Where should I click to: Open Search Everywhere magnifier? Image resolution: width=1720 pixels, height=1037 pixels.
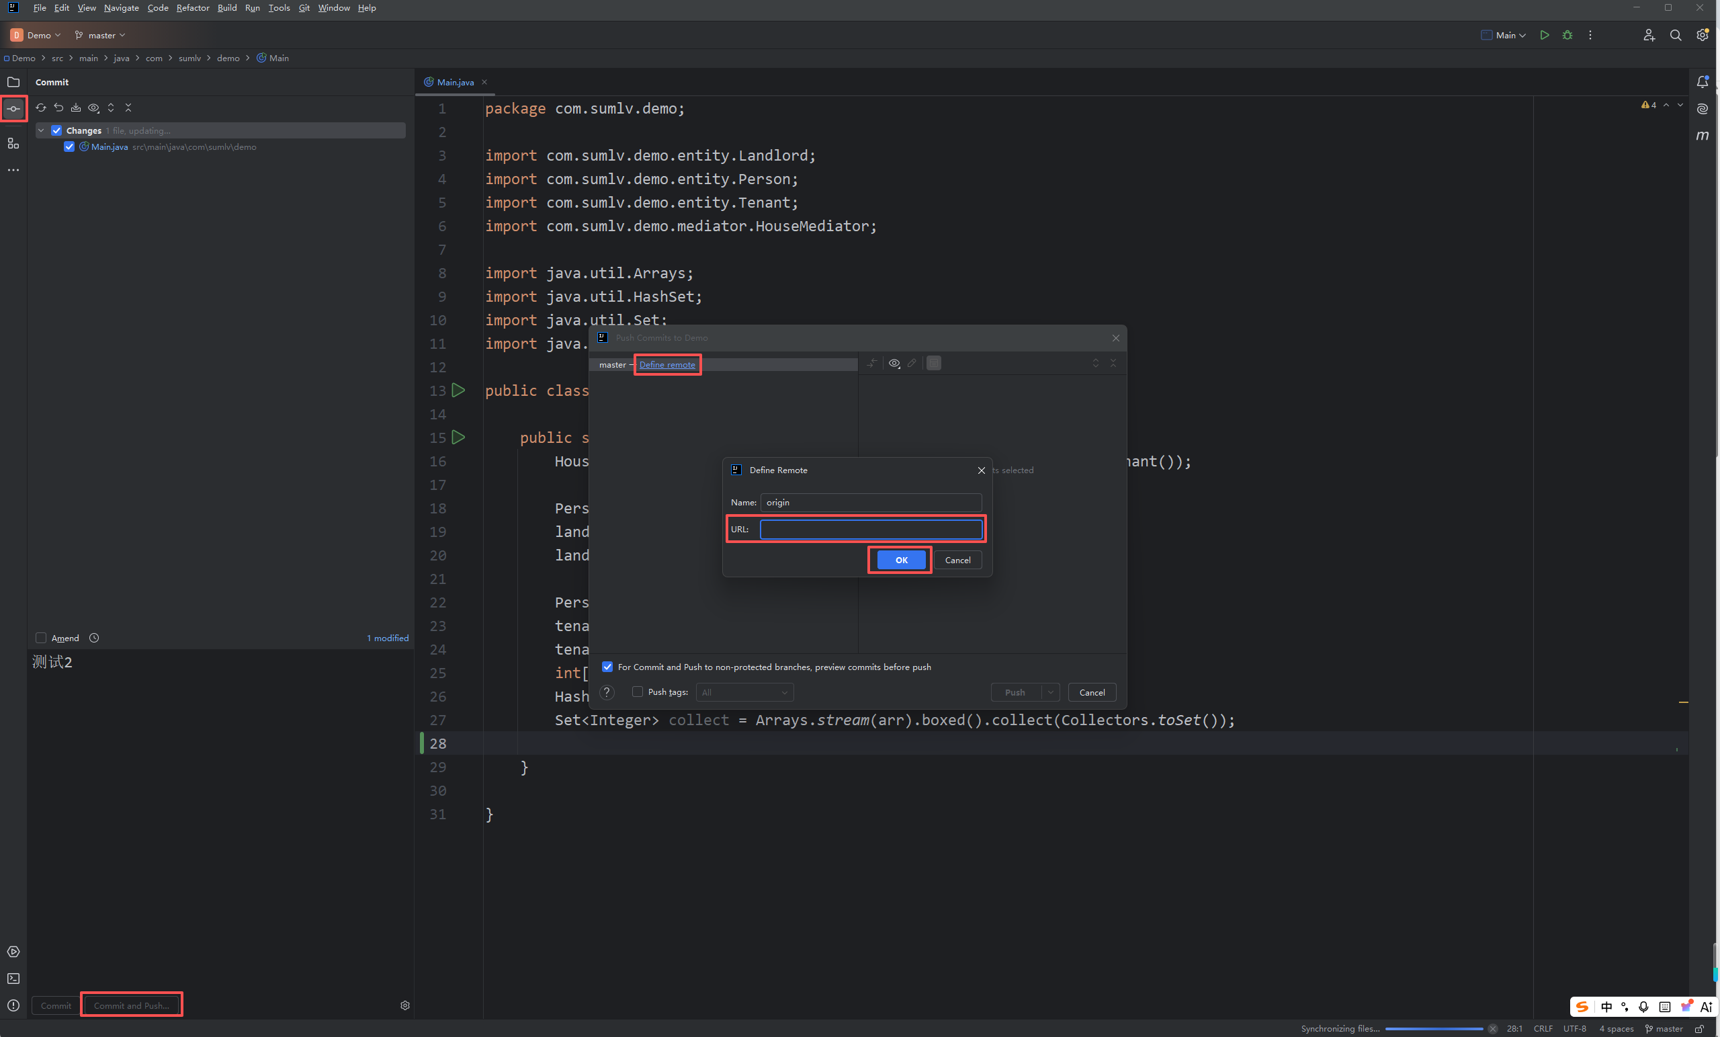pyautogui.click(x=1676, y=35)
